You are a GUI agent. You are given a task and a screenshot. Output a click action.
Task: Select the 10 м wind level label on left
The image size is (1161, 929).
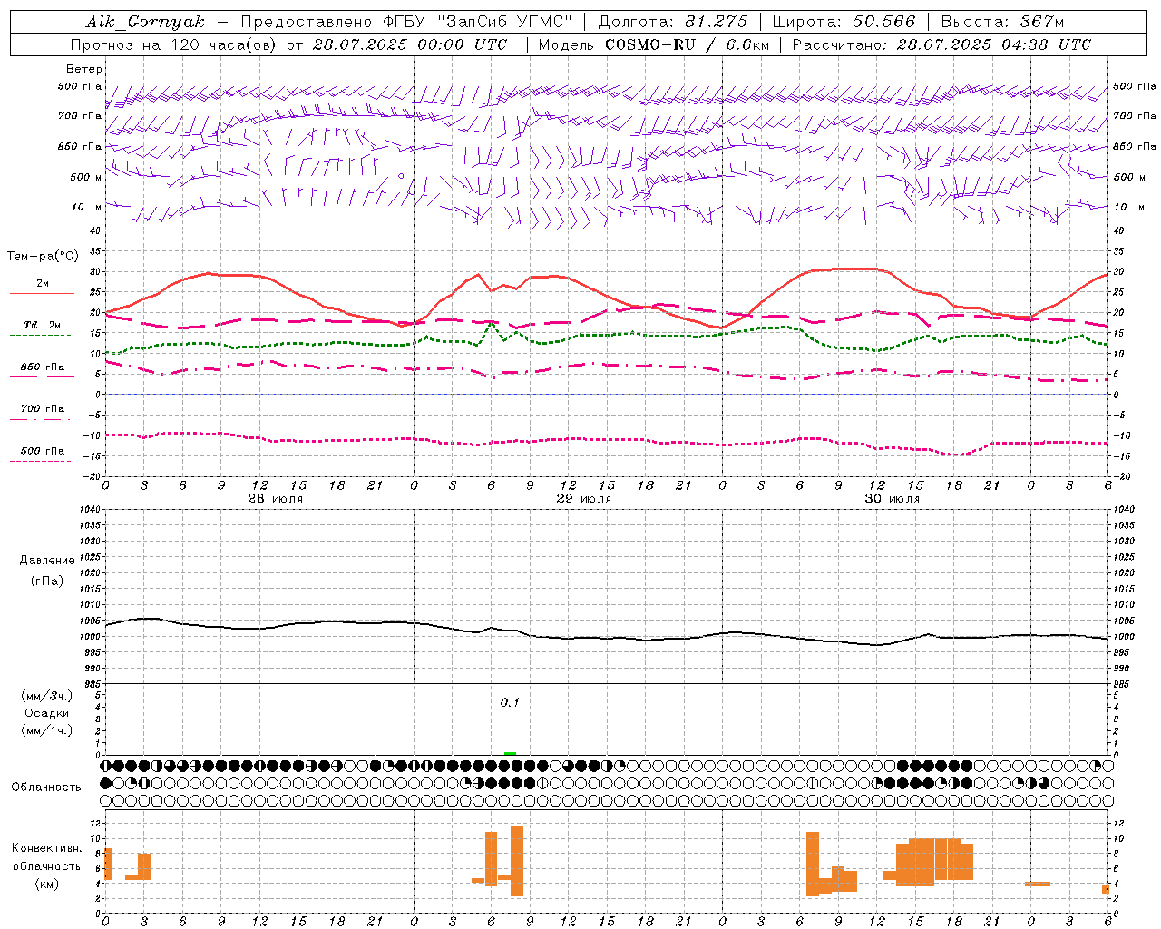87,207
